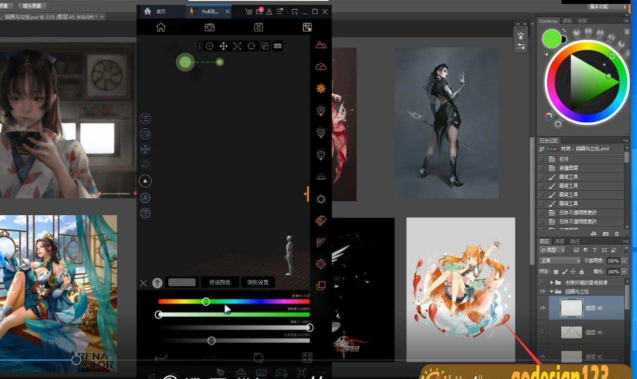Open the opacity 不透明度 dropdown arrow
This screenshot has height=379, width=637.
[x=624, y=261]
